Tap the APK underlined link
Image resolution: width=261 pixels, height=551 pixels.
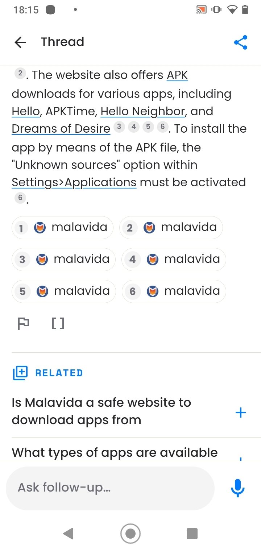pos(177,75)
